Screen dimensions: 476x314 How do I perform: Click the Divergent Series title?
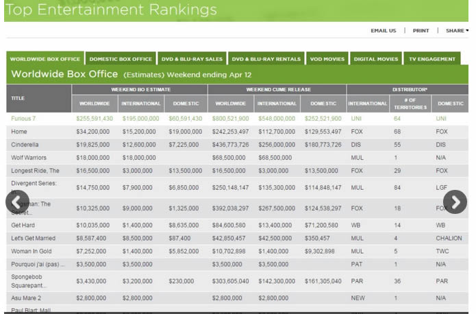click(34, 187)
